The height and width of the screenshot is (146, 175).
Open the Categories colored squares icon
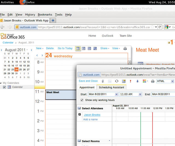(144, 81)
